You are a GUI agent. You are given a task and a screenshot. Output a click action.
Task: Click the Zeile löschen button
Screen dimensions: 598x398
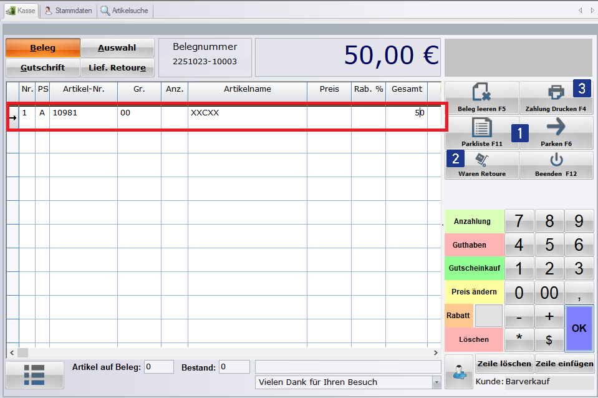[x=503, y=364]
